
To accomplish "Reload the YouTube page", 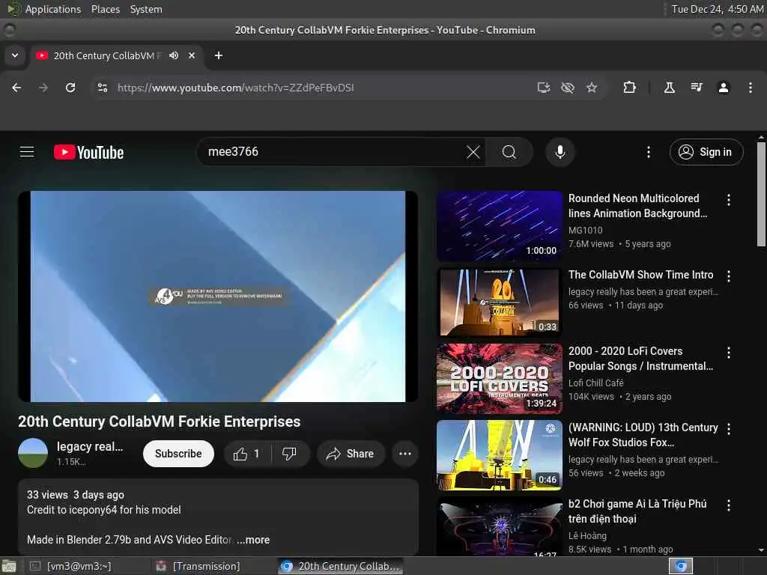I will tap(70, 88).
